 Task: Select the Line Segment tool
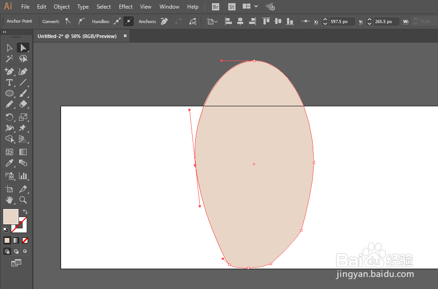23,82
